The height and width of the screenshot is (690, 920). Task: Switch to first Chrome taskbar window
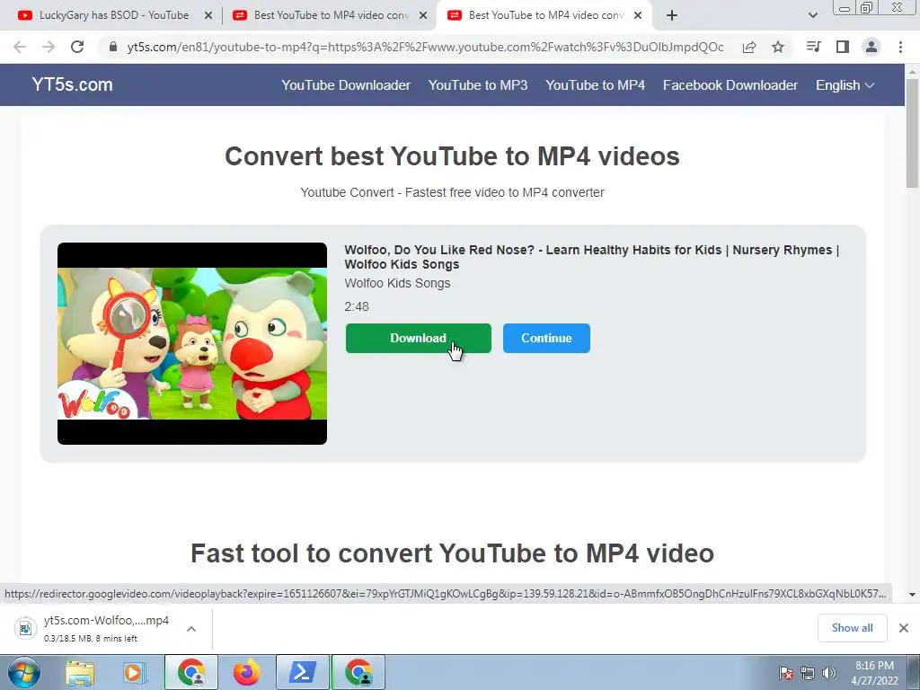coord(191,672)
